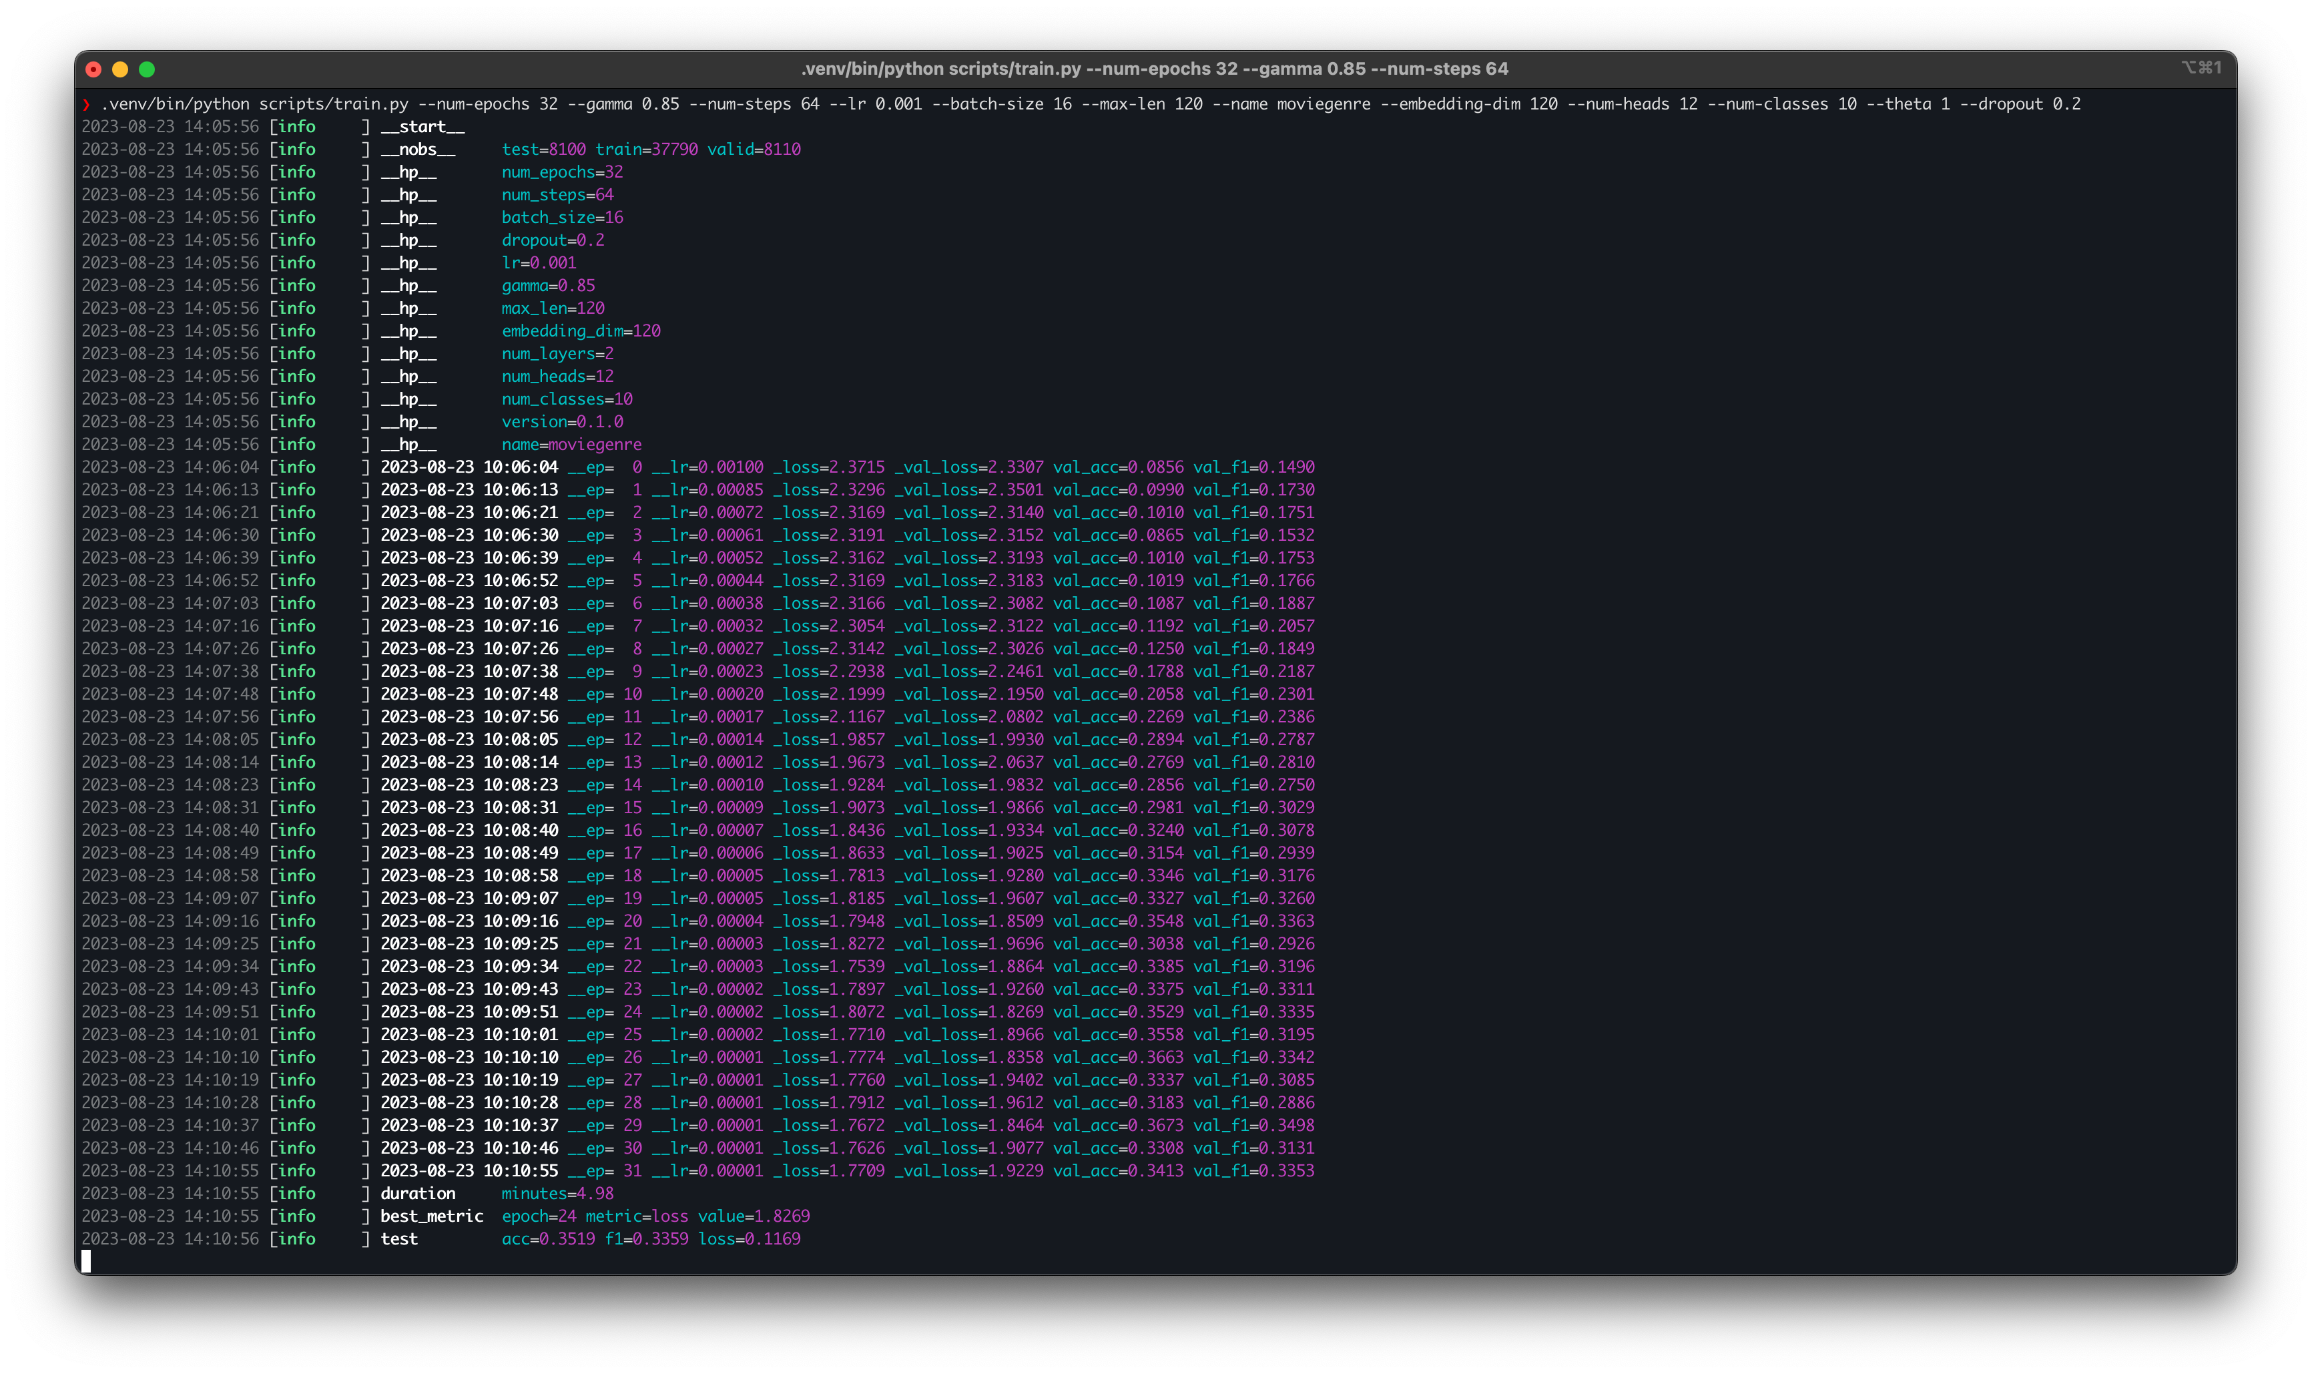The image size is (2312, 1374).
Task: Click the terminal title bar command text
Action: 1154,69
